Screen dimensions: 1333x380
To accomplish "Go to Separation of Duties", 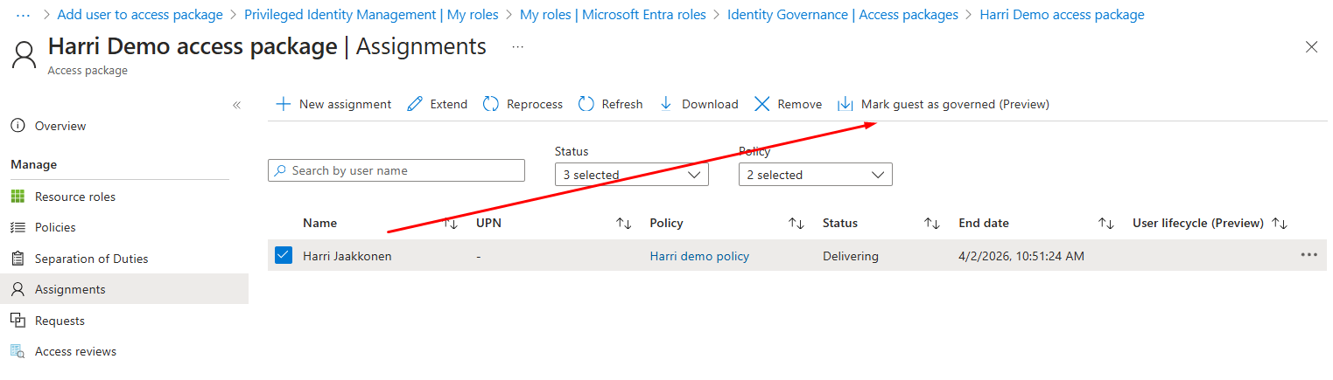I will pyautogui.click(x=91, y=259).
